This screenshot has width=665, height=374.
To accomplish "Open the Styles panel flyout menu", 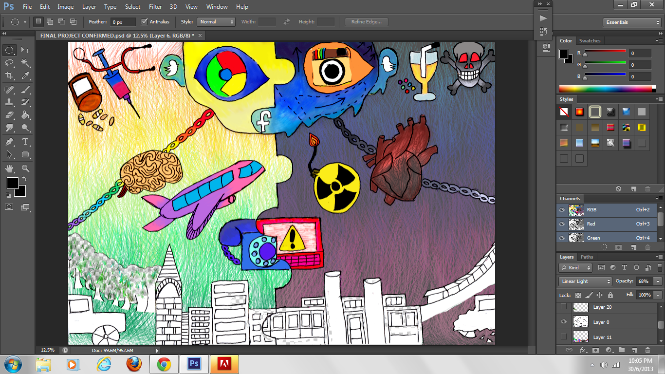I will point(659,99).
